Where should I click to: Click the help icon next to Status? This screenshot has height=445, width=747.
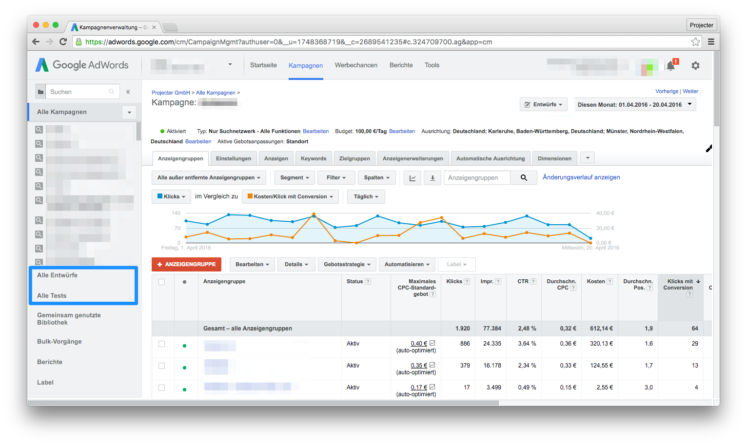(368, 281)
